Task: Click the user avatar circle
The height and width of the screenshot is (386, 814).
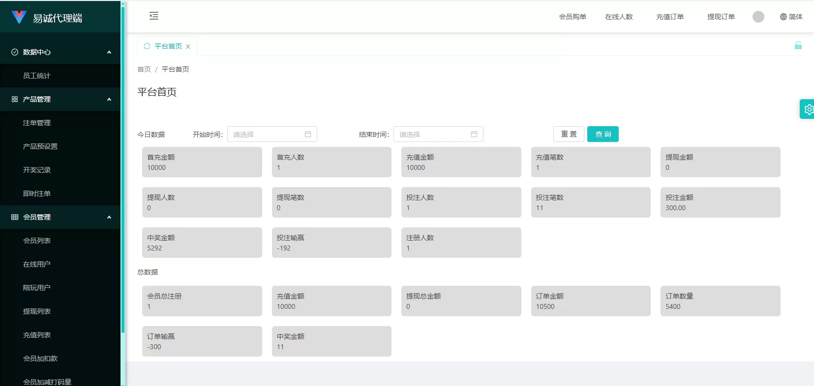Action: tap(758, 17)
